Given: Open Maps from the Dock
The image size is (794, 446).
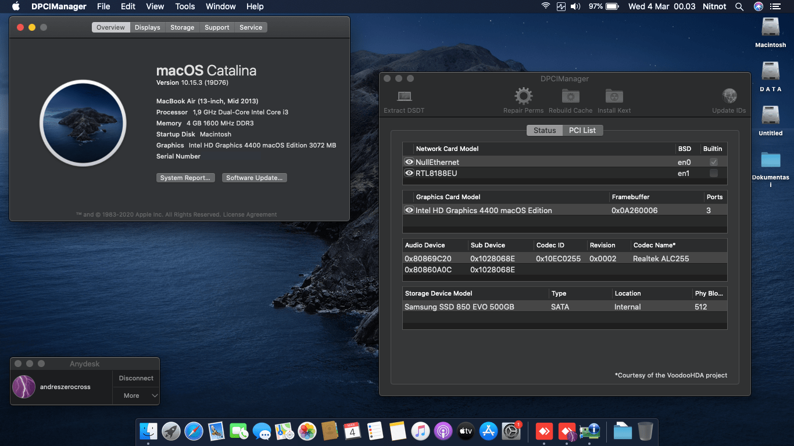Looking at the screenshot, I should tap(284, 431).
